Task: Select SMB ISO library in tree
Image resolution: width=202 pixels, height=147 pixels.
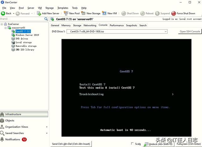Action: click(x=25, y=50)
